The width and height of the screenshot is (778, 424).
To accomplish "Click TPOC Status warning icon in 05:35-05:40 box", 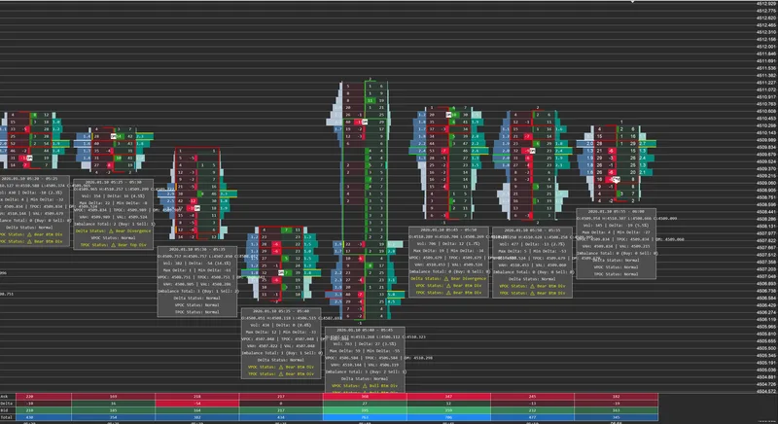I will [281, 373].
